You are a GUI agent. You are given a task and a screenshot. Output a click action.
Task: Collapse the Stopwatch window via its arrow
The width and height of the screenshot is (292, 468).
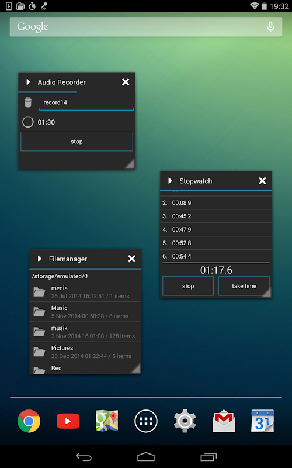[x=170, y=181]
